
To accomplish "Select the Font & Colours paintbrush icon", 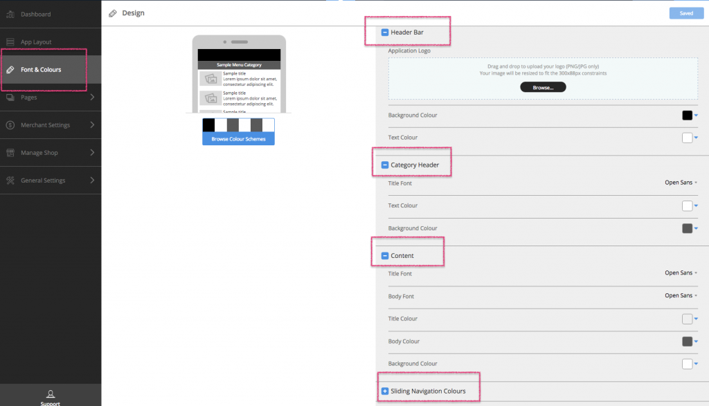I will click(x=10, y=69).
